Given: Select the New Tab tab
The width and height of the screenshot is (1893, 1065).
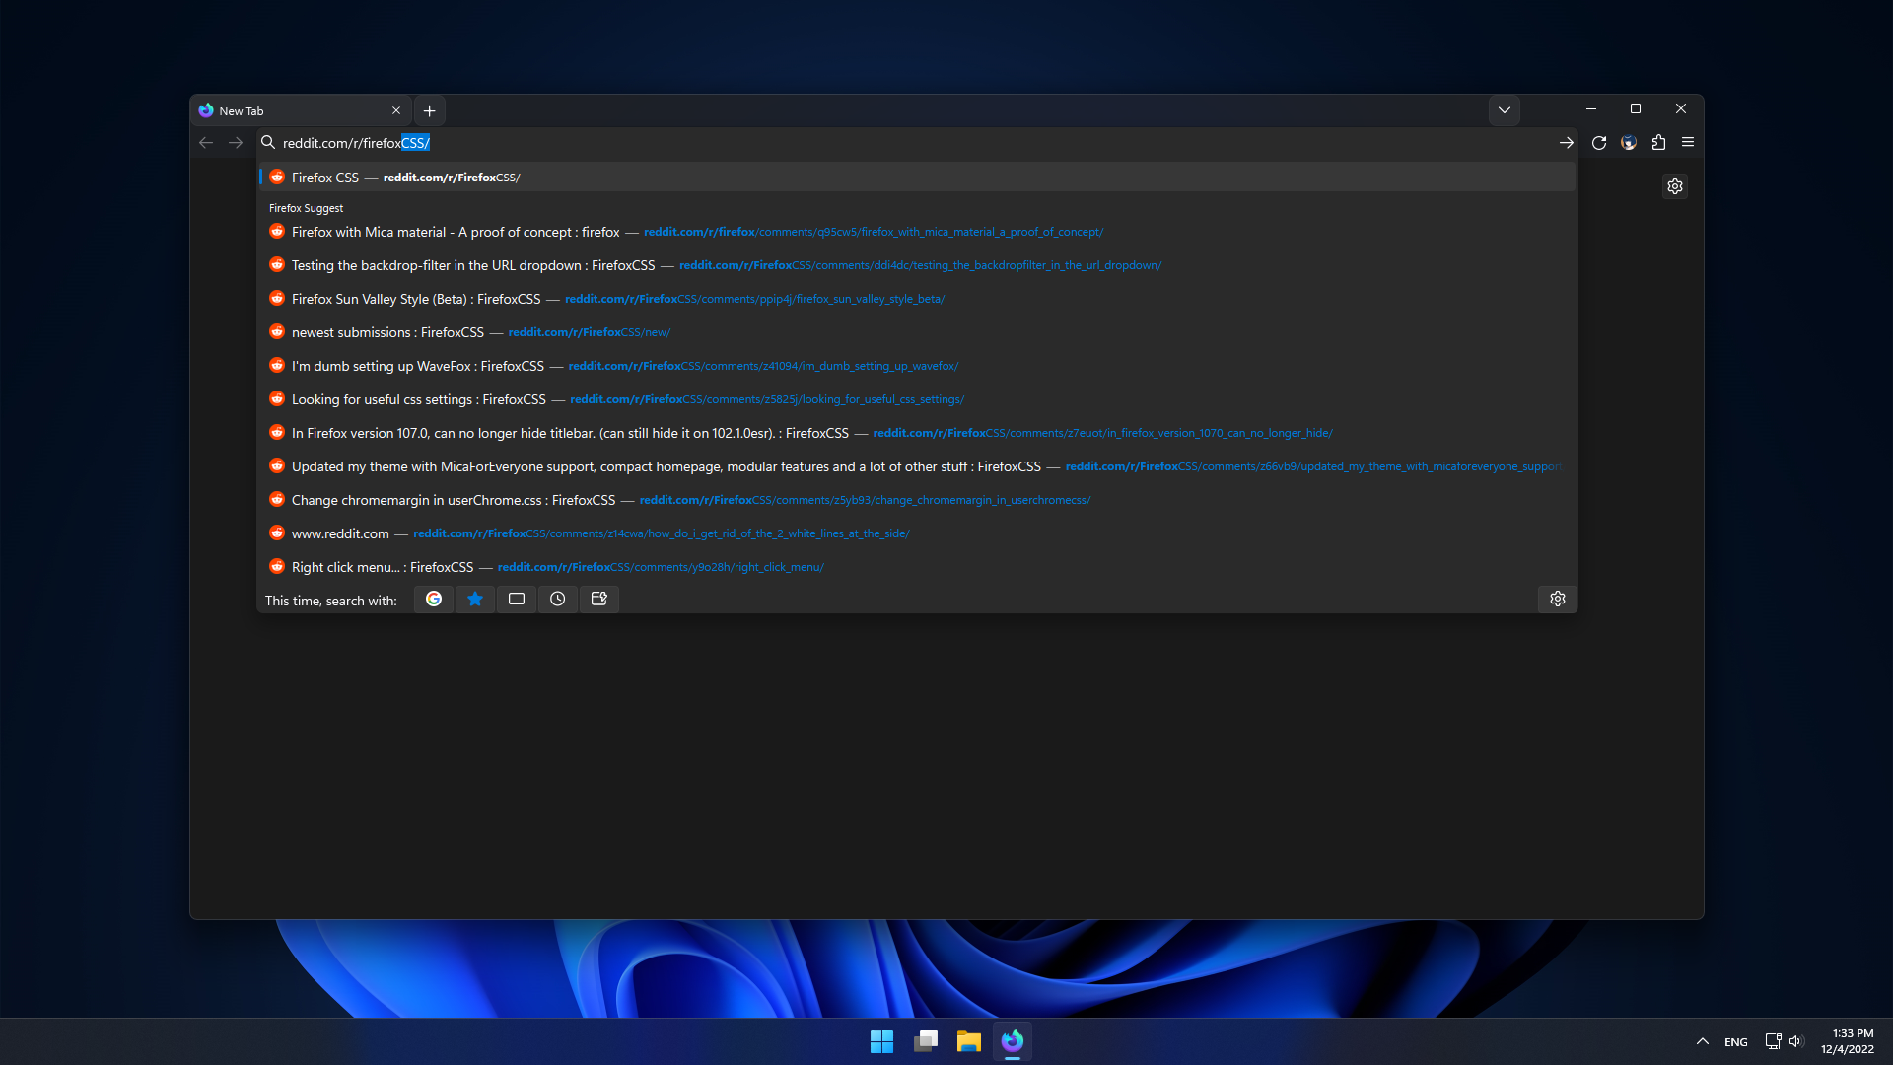Looking at the screenshot, I should (301, 111).
